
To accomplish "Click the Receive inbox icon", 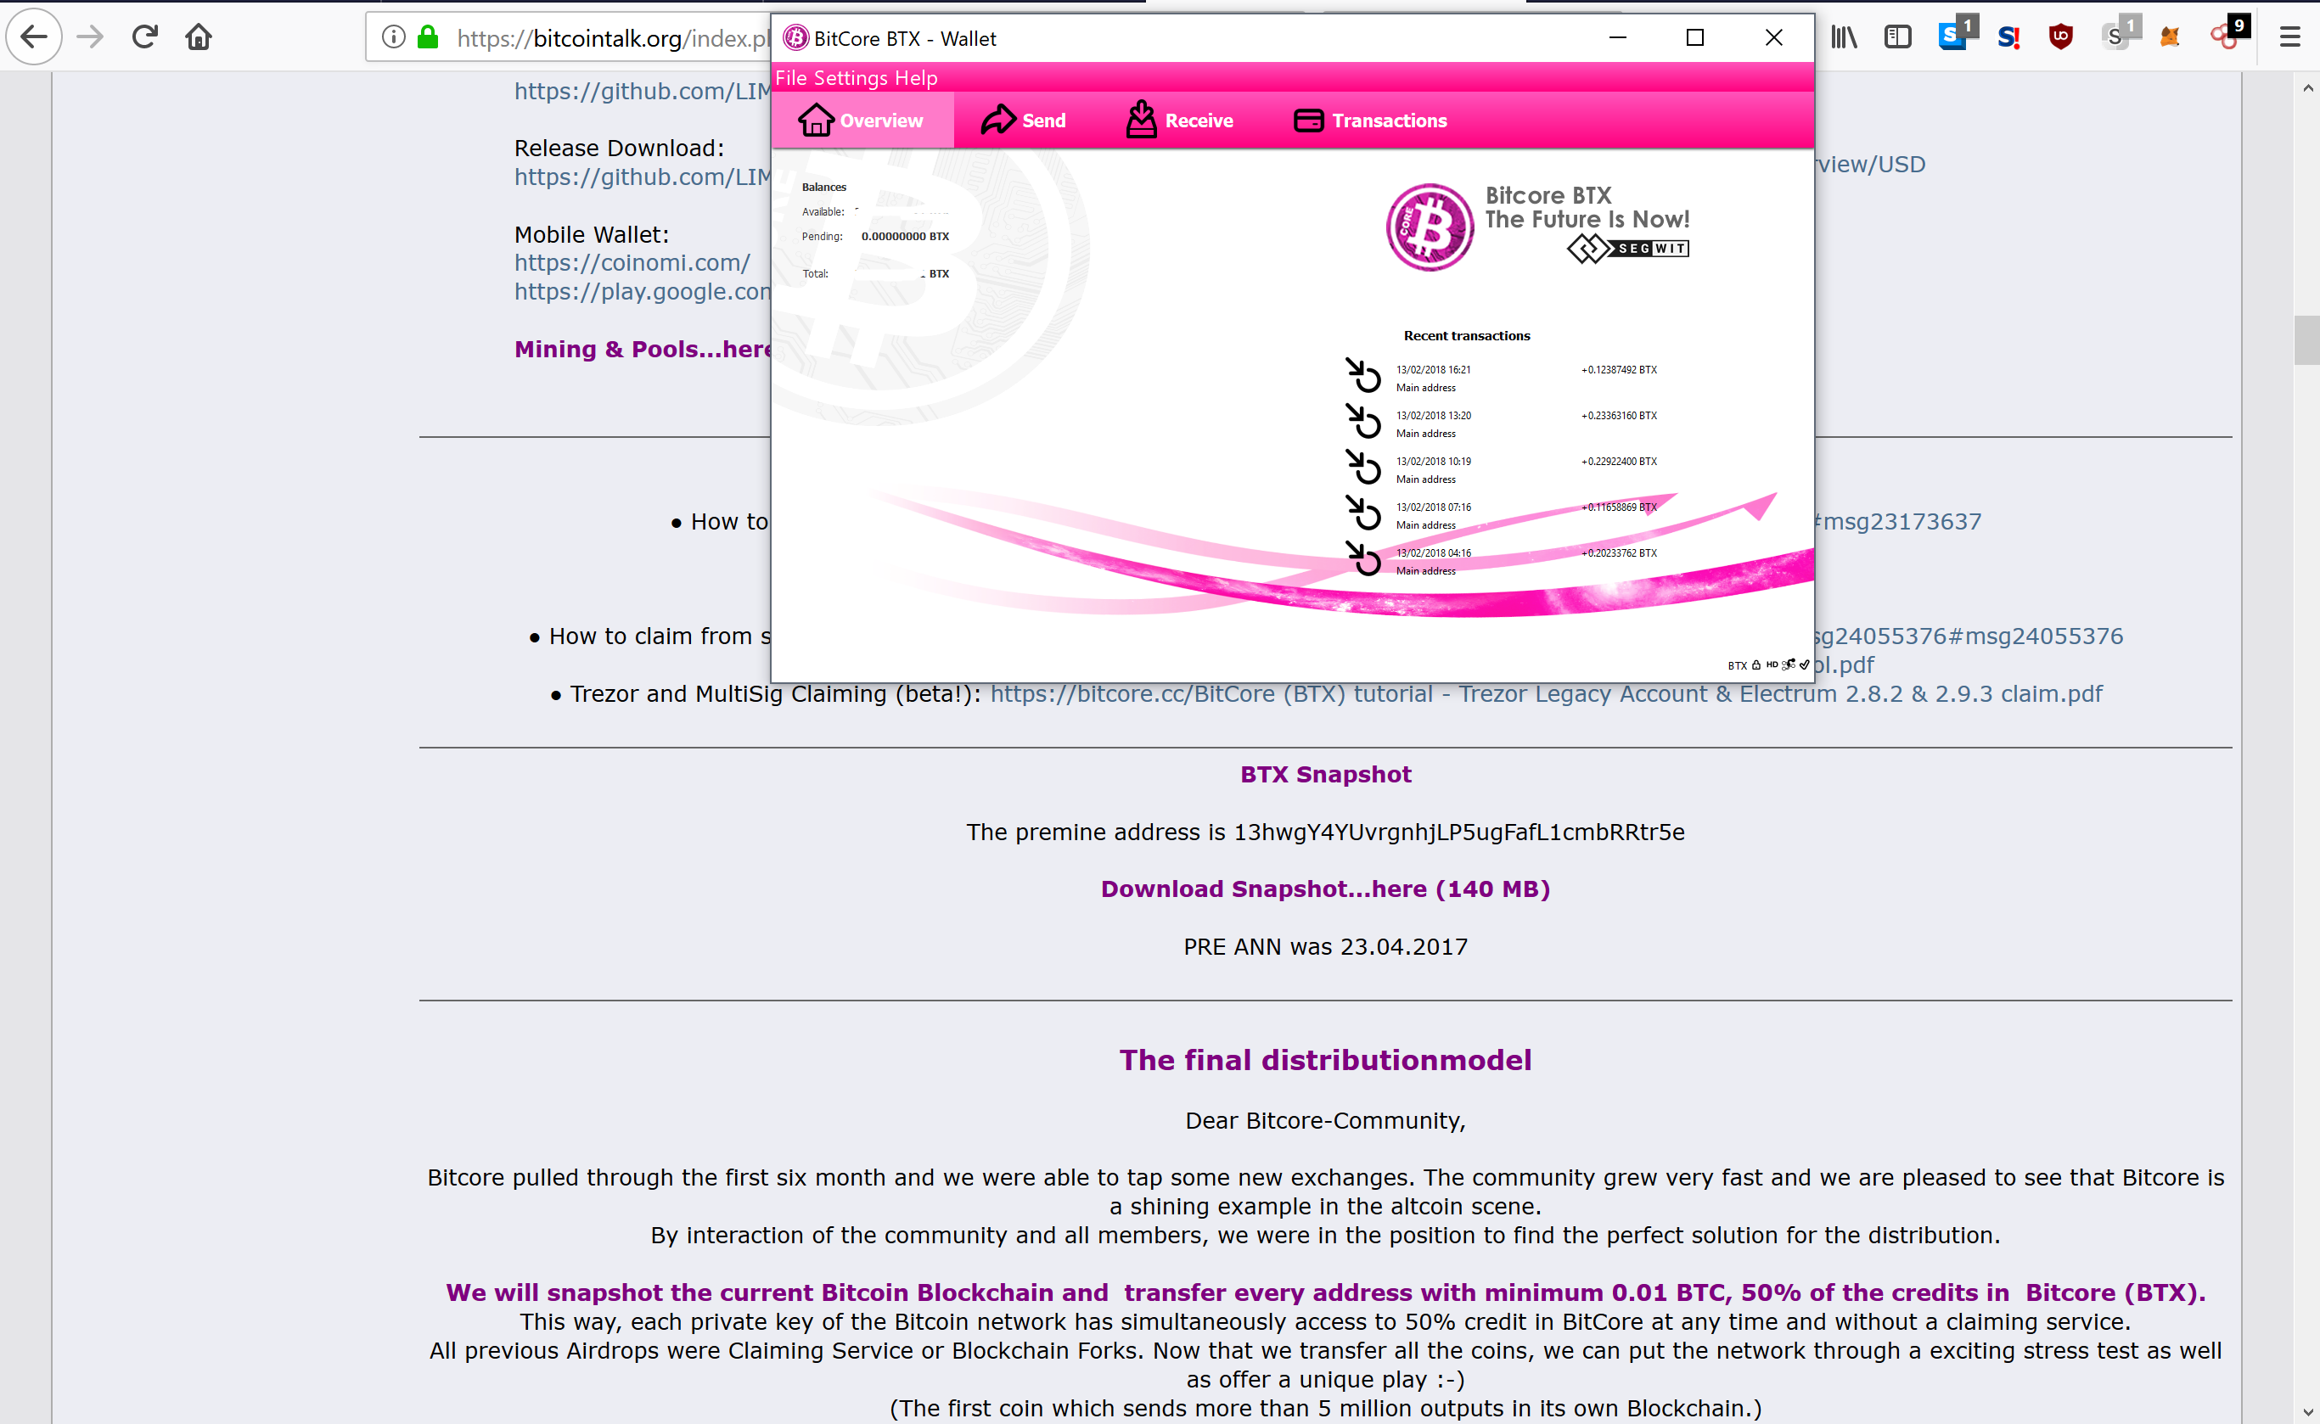I will click(1142, 120).
